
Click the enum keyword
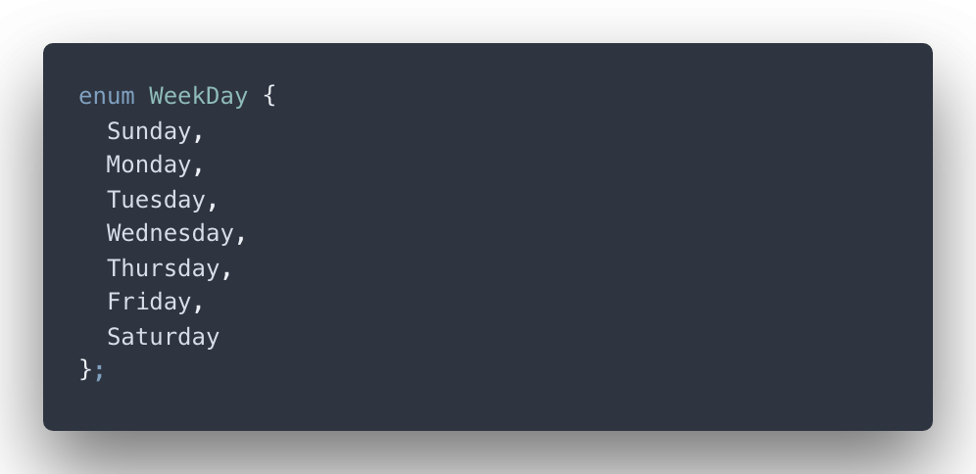coord(107,96)
